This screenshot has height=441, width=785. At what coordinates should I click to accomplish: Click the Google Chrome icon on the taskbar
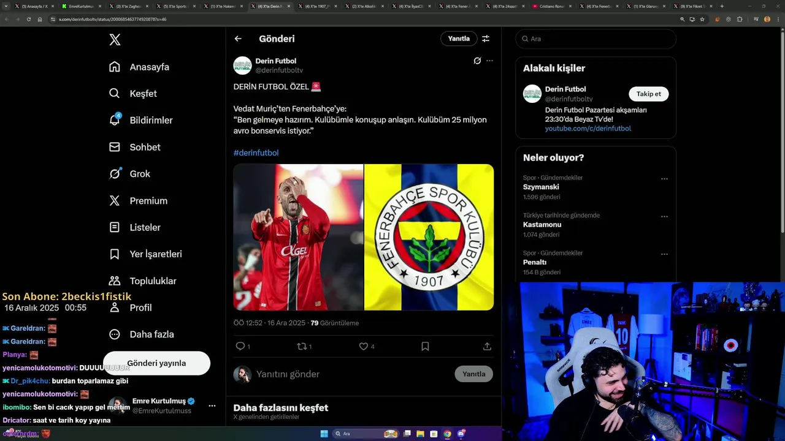click(x=447, y=434)
